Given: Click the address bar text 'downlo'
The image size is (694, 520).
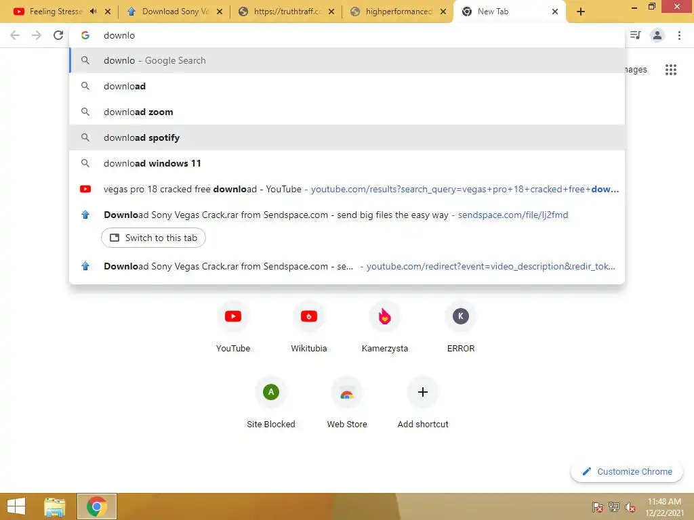Looking at the screenshot, I should [119, 35].
